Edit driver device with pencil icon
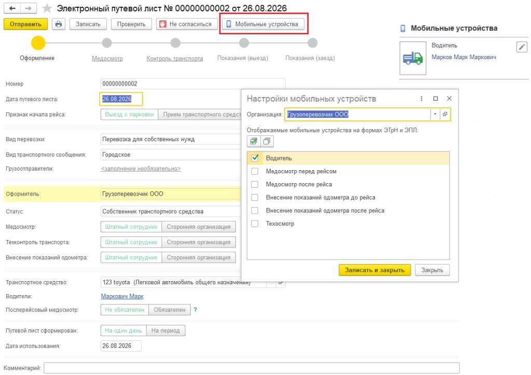Image resolution: width=531 pixels, height=375 pixels. click(522, 47)
